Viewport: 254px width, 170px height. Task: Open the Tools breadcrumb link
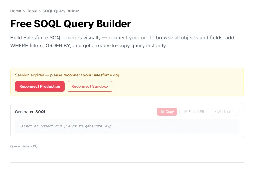coord(32,11)
